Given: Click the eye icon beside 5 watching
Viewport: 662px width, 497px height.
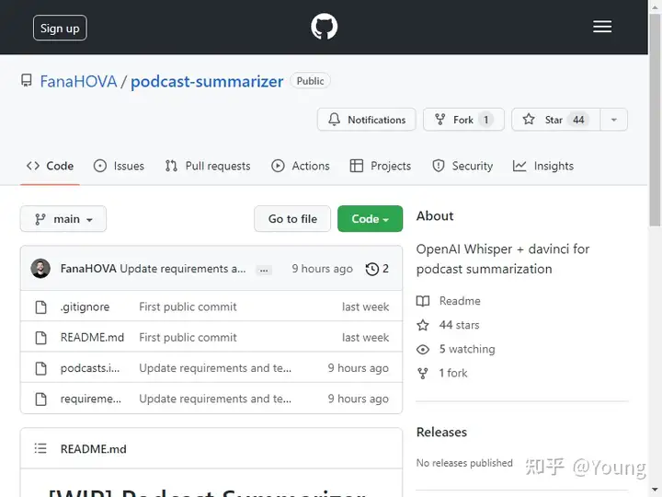Looking at the screenshot, I should coord(423,349).
